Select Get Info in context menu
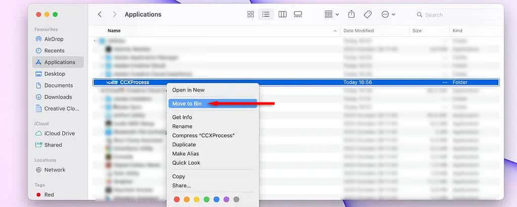The width and height of the screenshot is (517, 207). 182,117
